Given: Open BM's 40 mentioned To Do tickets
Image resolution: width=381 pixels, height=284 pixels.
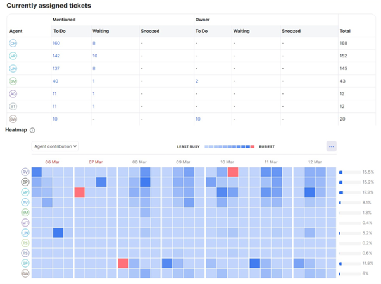Looking at the screenshot, I should point(56,81).
